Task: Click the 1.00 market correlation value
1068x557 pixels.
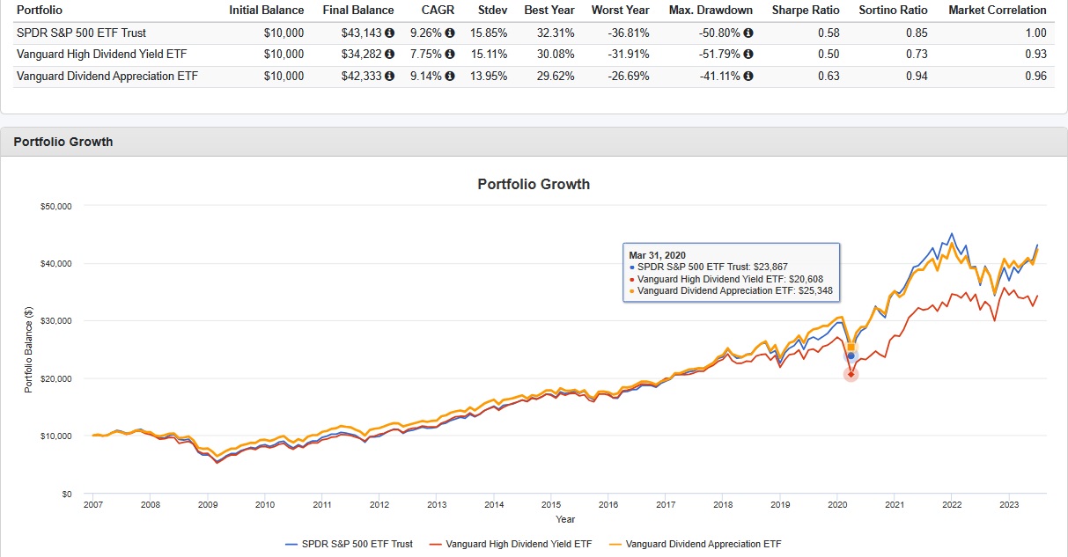Action: point(1035,33)
